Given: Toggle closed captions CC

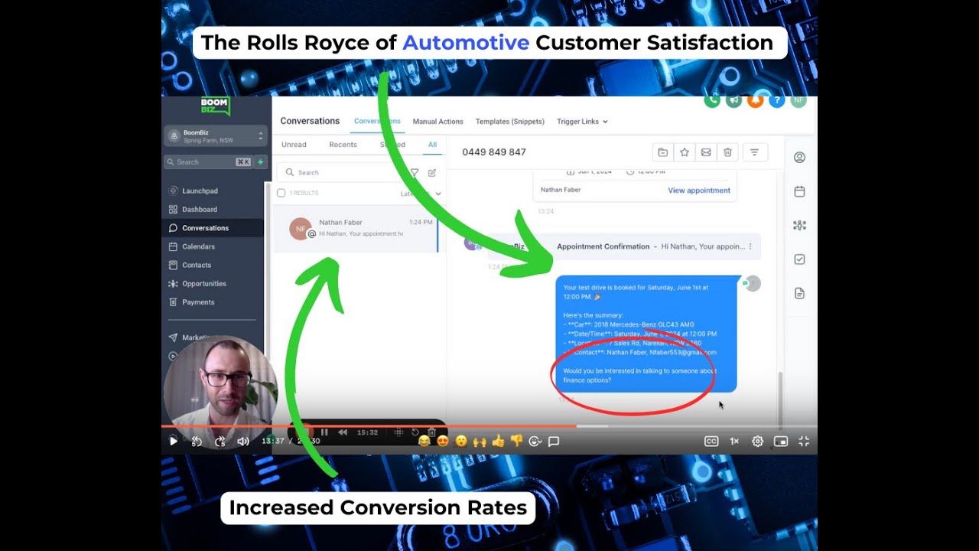Looking at the screenshot, I should click(x=711, y=441).
